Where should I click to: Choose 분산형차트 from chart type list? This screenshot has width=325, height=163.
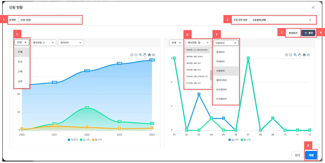[x=226, y=89]
